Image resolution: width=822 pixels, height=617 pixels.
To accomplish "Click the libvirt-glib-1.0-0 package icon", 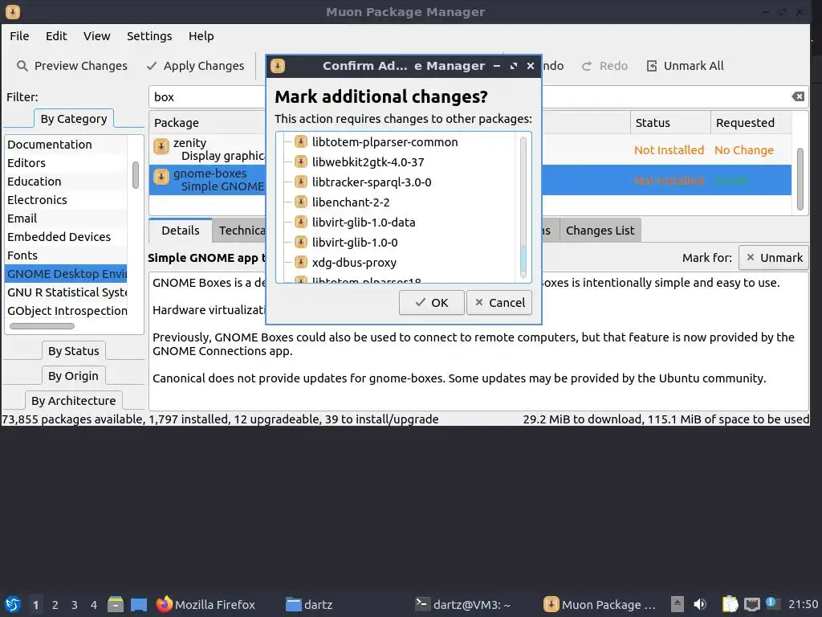I will [300, 242].
